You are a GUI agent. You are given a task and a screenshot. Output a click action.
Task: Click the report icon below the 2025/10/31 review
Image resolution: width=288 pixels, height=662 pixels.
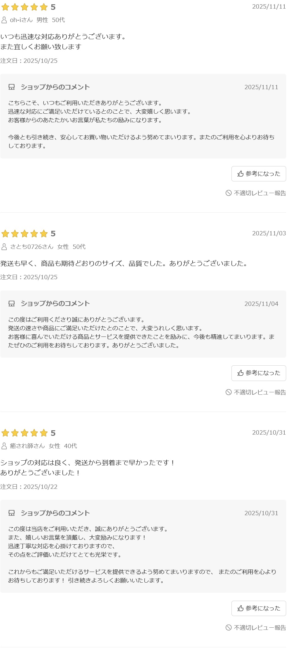pos(228,628)
